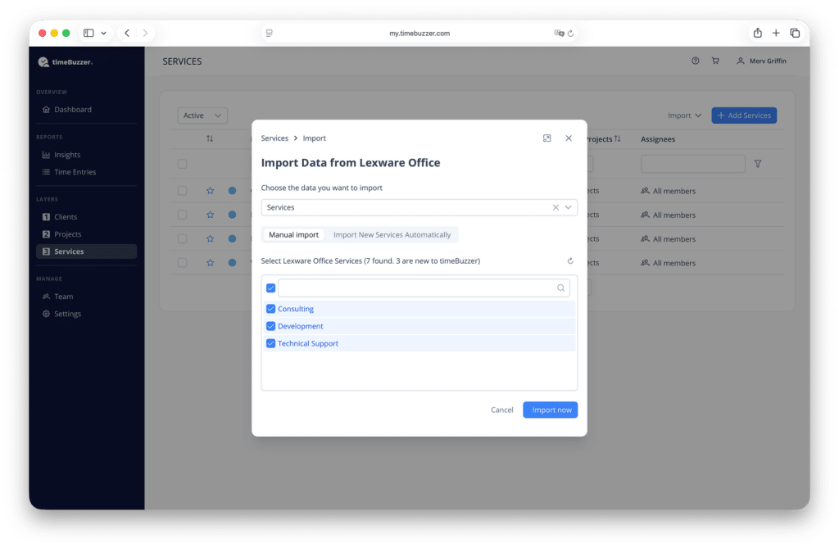
Task: Click the Assignees filter input field
Action: 693,164
